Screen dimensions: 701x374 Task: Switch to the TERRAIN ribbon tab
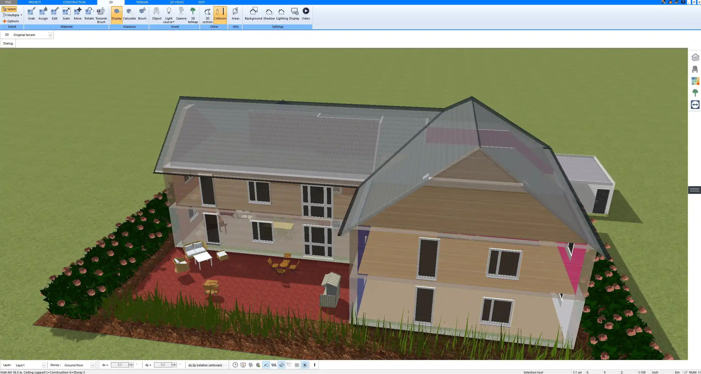pos(141,2)
